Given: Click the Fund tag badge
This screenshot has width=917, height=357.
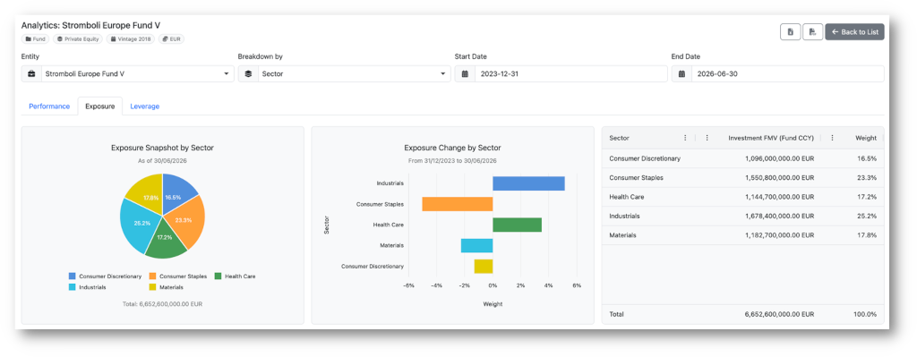Looking at the screenshot, I should point(36,39).
